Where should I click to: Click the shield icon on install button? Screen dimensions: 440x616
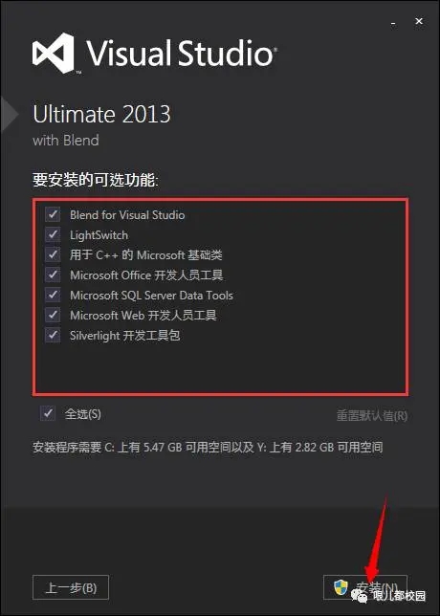(x=341, y=587)
